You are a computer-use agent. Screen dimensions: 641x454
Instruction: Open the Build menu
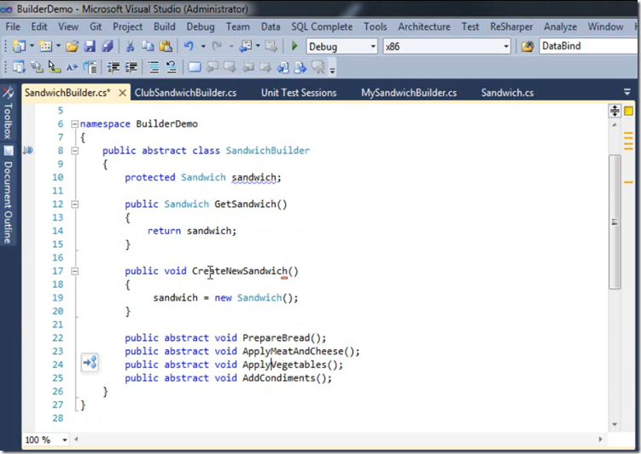[165, 26]
